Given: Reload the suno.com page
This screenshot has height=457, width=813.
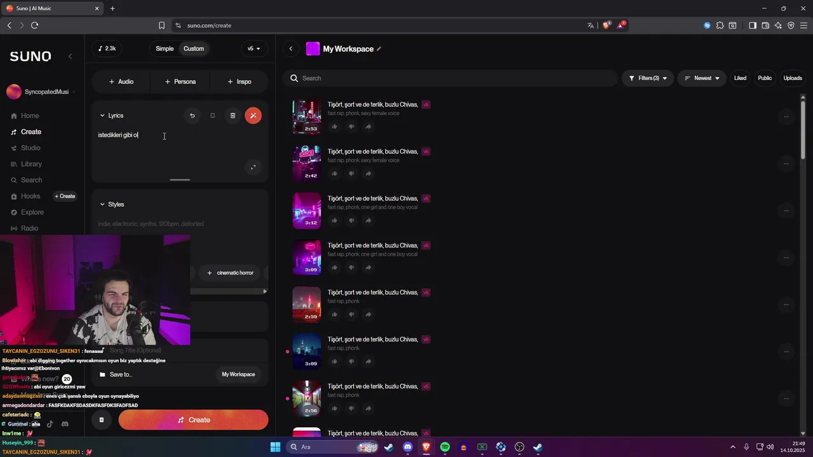Looking at the screenshot, I should point(34,25).
